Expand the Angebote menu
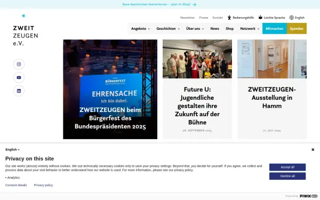320x200 pixels. point(140,29)
